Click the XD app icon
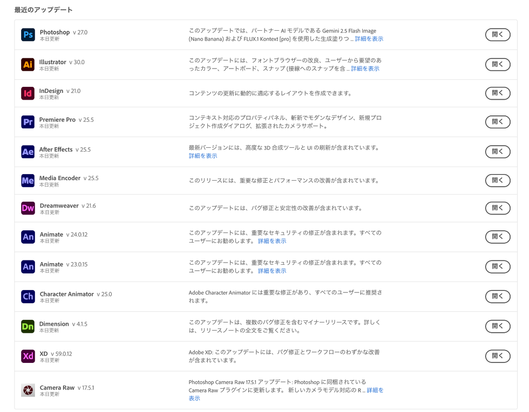 [x=28, y=356]
